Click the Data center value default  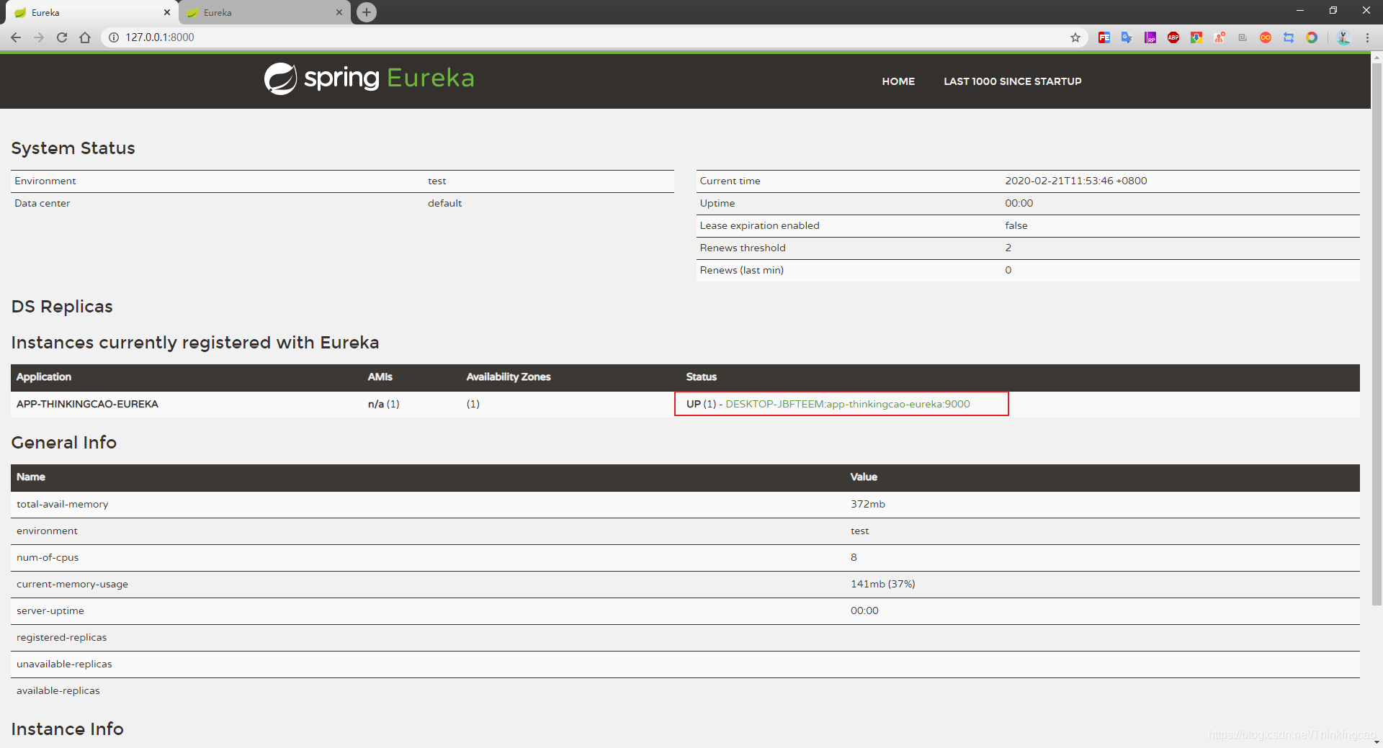coord(444,203)
